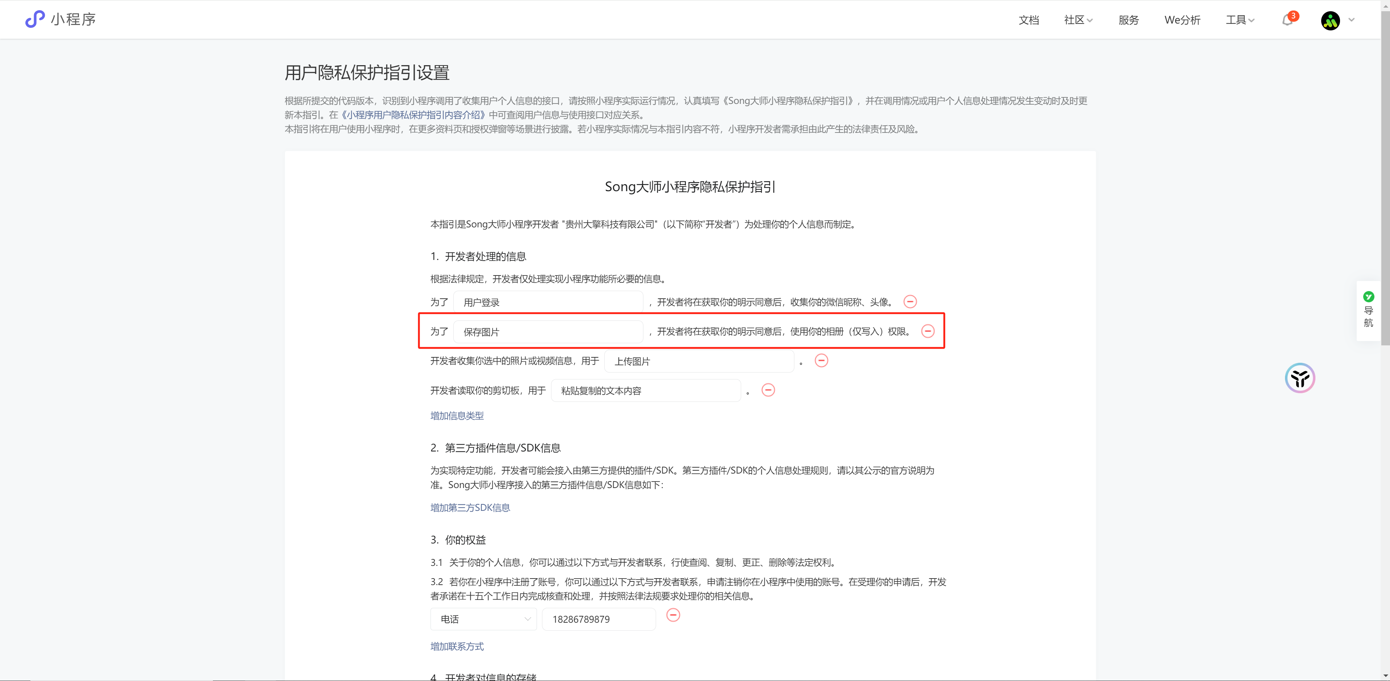1390x681 pixels.
Task: Click the 增加第三方SDK信息 link
Action: [x=470, y=507]
